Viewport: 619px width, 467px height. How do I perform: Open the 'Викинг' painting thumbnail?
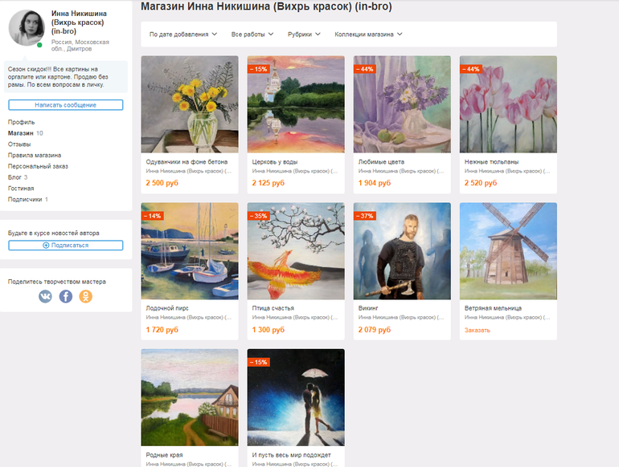tap(402, 250)
